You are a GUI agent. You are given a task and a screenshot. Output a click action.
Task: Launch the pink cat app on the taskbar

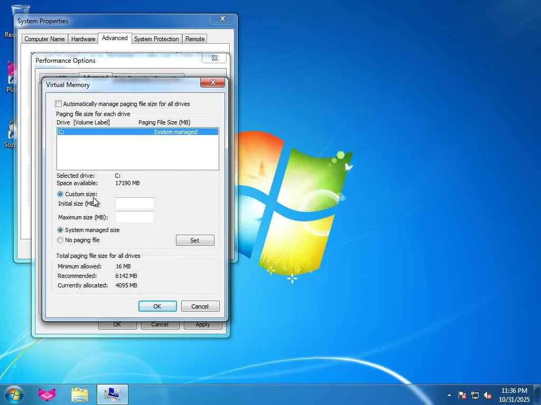[47, 394]
